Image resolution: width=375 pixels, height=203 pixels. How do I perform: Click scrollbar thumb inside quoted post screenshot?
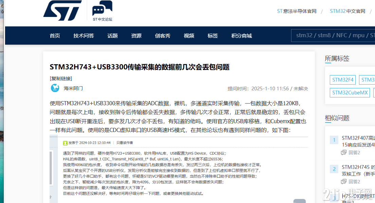click(x=51, y=168)
